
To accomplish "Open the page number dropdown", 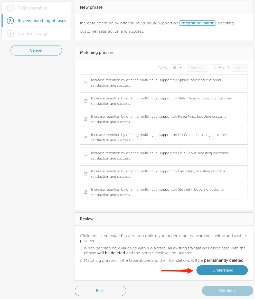I will click(216, 68).
